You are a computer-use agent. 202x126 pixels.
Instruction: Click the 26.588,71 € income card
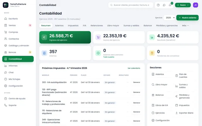click(x=65, y=37)
